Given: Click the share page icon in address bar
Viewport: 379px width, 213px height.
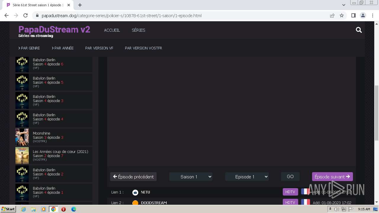Looking at the screenshot, I should point(332,15).
